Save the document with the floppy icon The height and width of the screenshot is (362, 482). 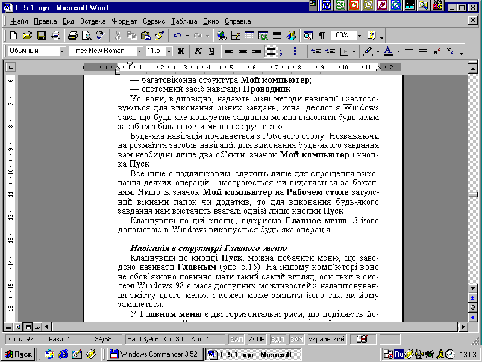pos(41,36)
